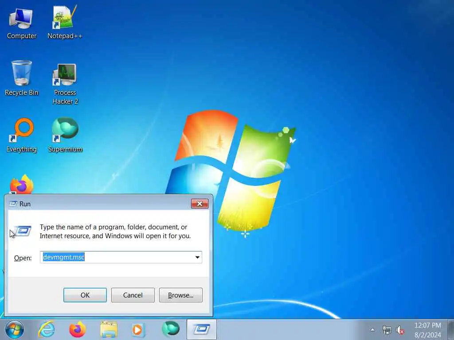The image size is (454, 340).
Task: Select the Notepad++ desktop shortcut
Action: pos(65,23)
